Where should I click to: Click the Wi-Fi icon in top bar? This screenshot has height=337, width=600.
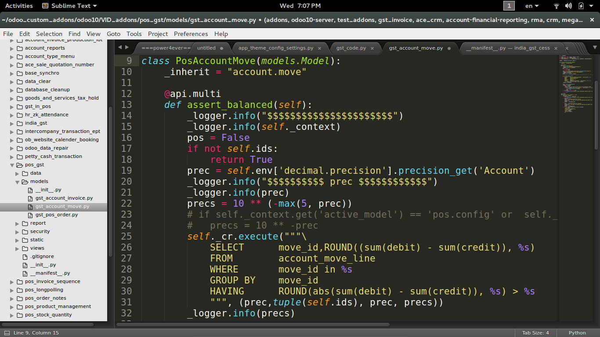[557, 6]
